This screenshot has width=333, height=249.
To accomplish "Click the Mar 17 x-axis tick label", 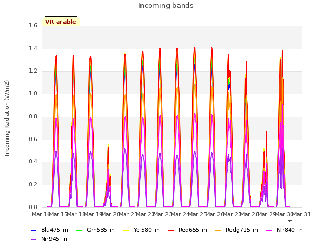I will [x=58, y=214].
